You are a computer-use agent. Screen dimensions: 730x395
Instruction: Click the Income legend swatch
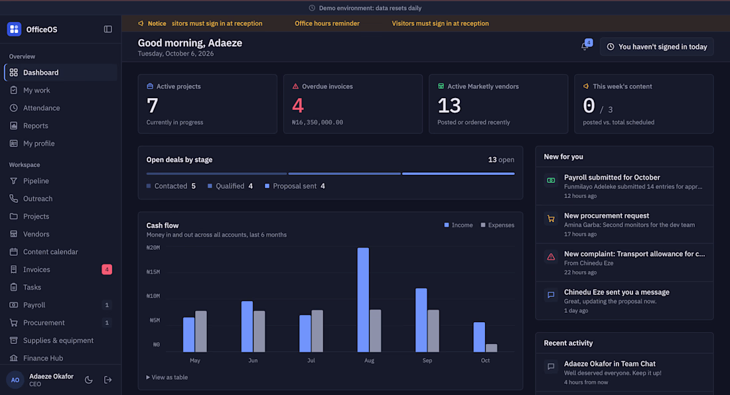tap(447, 225)
